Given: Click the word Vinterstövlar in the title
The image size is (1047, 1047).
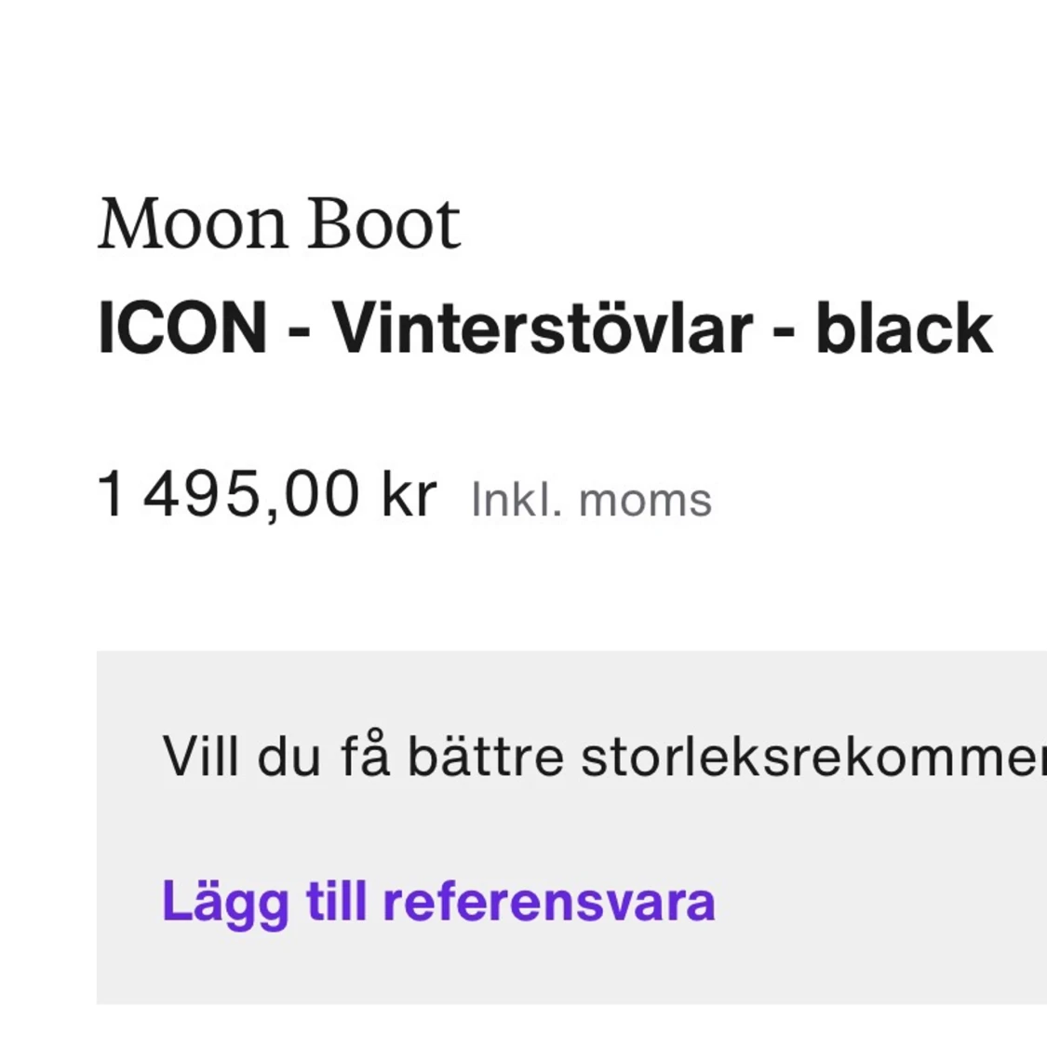Looking at the screenshot, I should coord(543,329).
